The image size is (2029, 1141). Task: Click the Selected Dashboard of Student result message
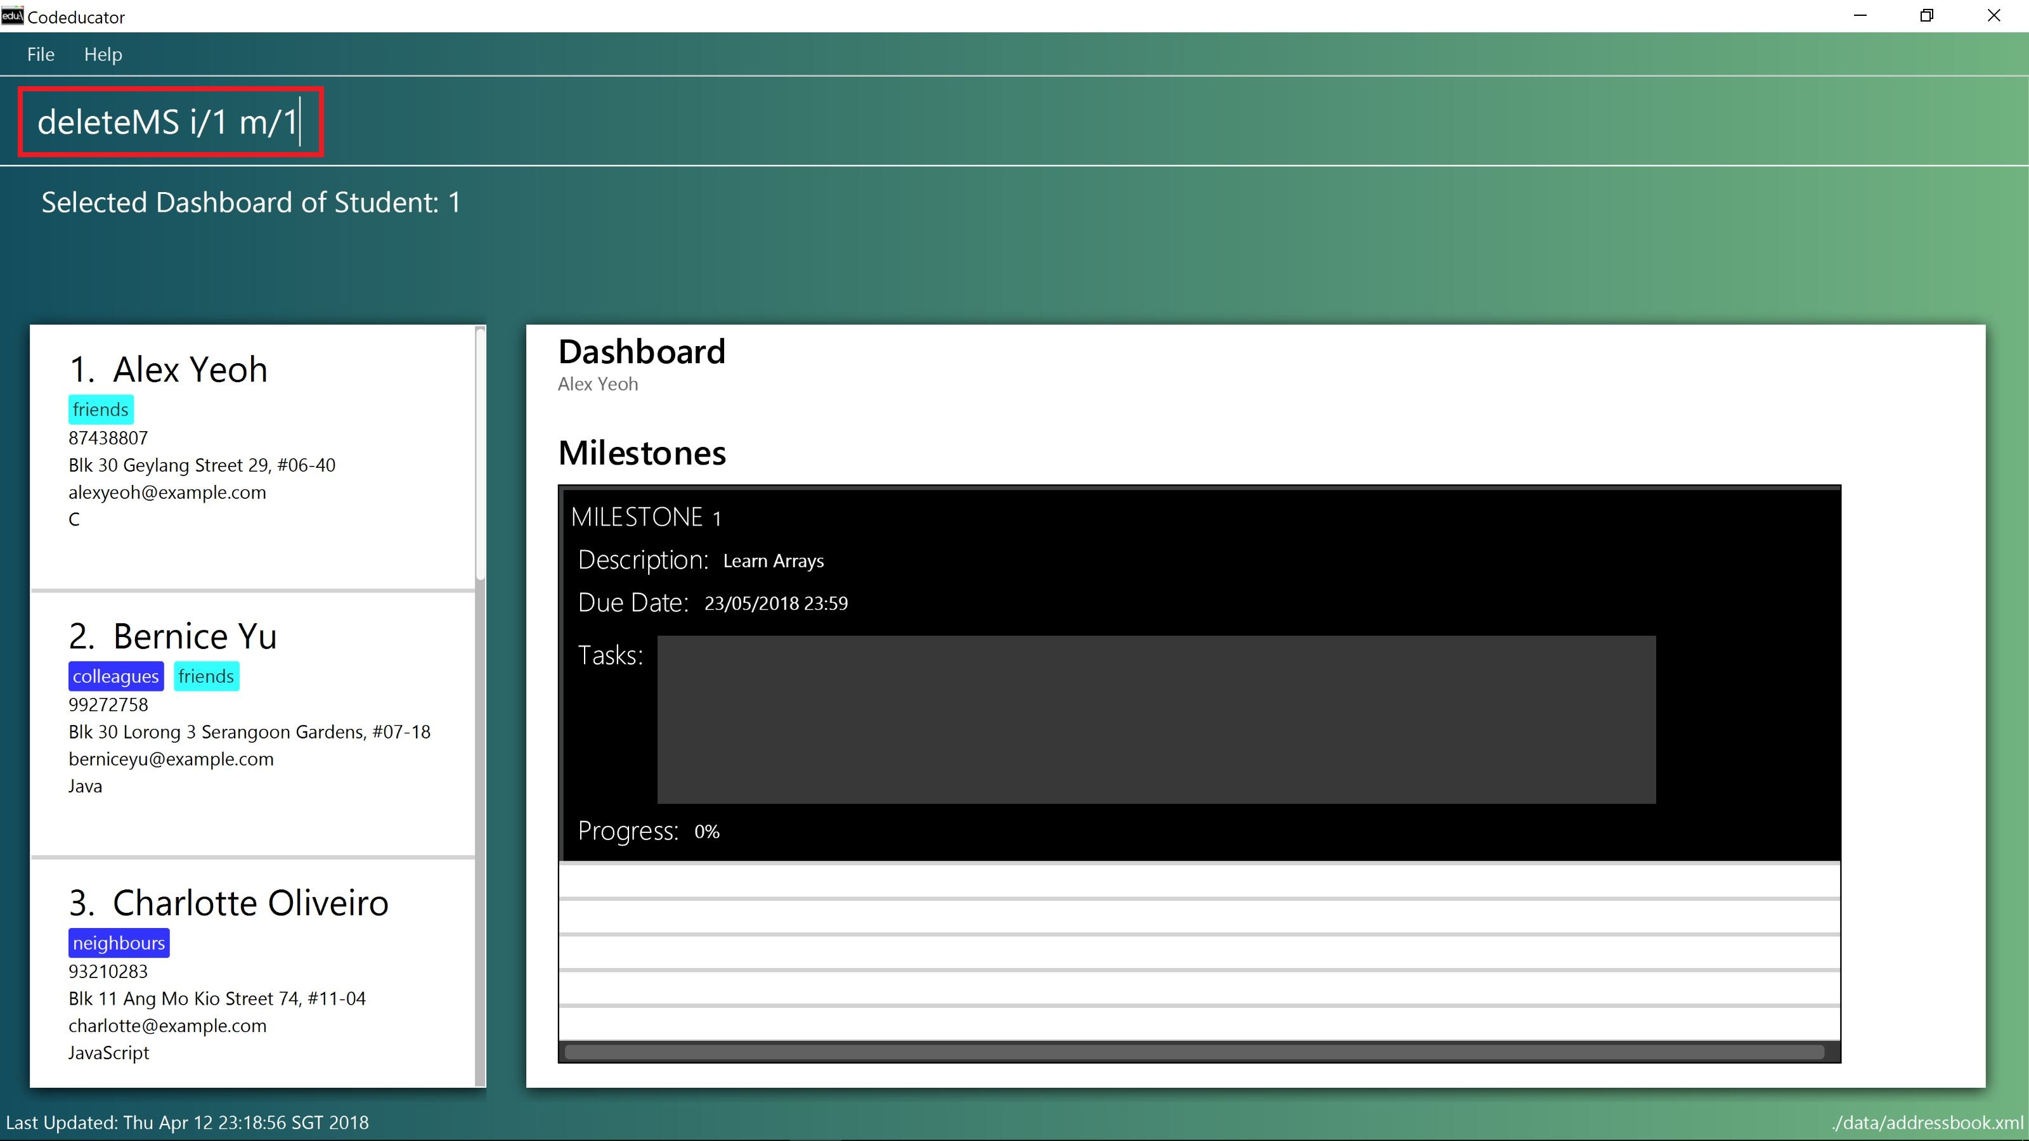pyautogui.click(x=251, y=202)
